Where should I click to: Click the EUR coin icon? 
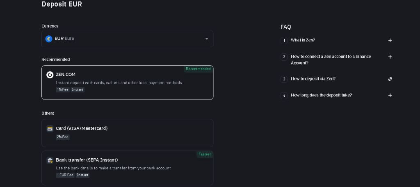point(49,39)
